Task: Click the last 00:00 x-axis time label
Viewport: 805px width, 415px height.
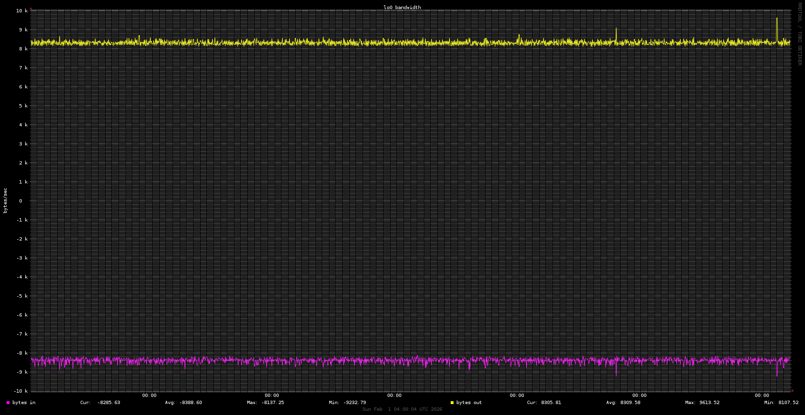Action: [x=762, y=396]
